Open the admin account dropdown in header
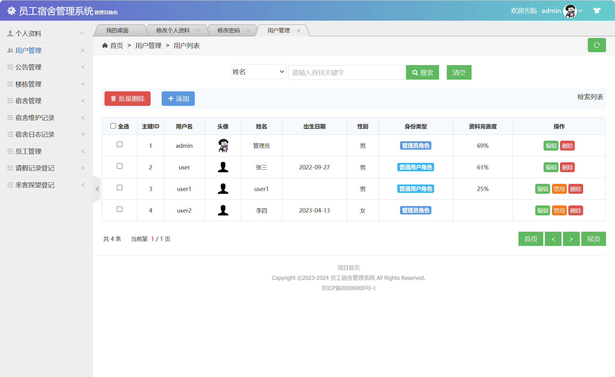 (581, 10)
